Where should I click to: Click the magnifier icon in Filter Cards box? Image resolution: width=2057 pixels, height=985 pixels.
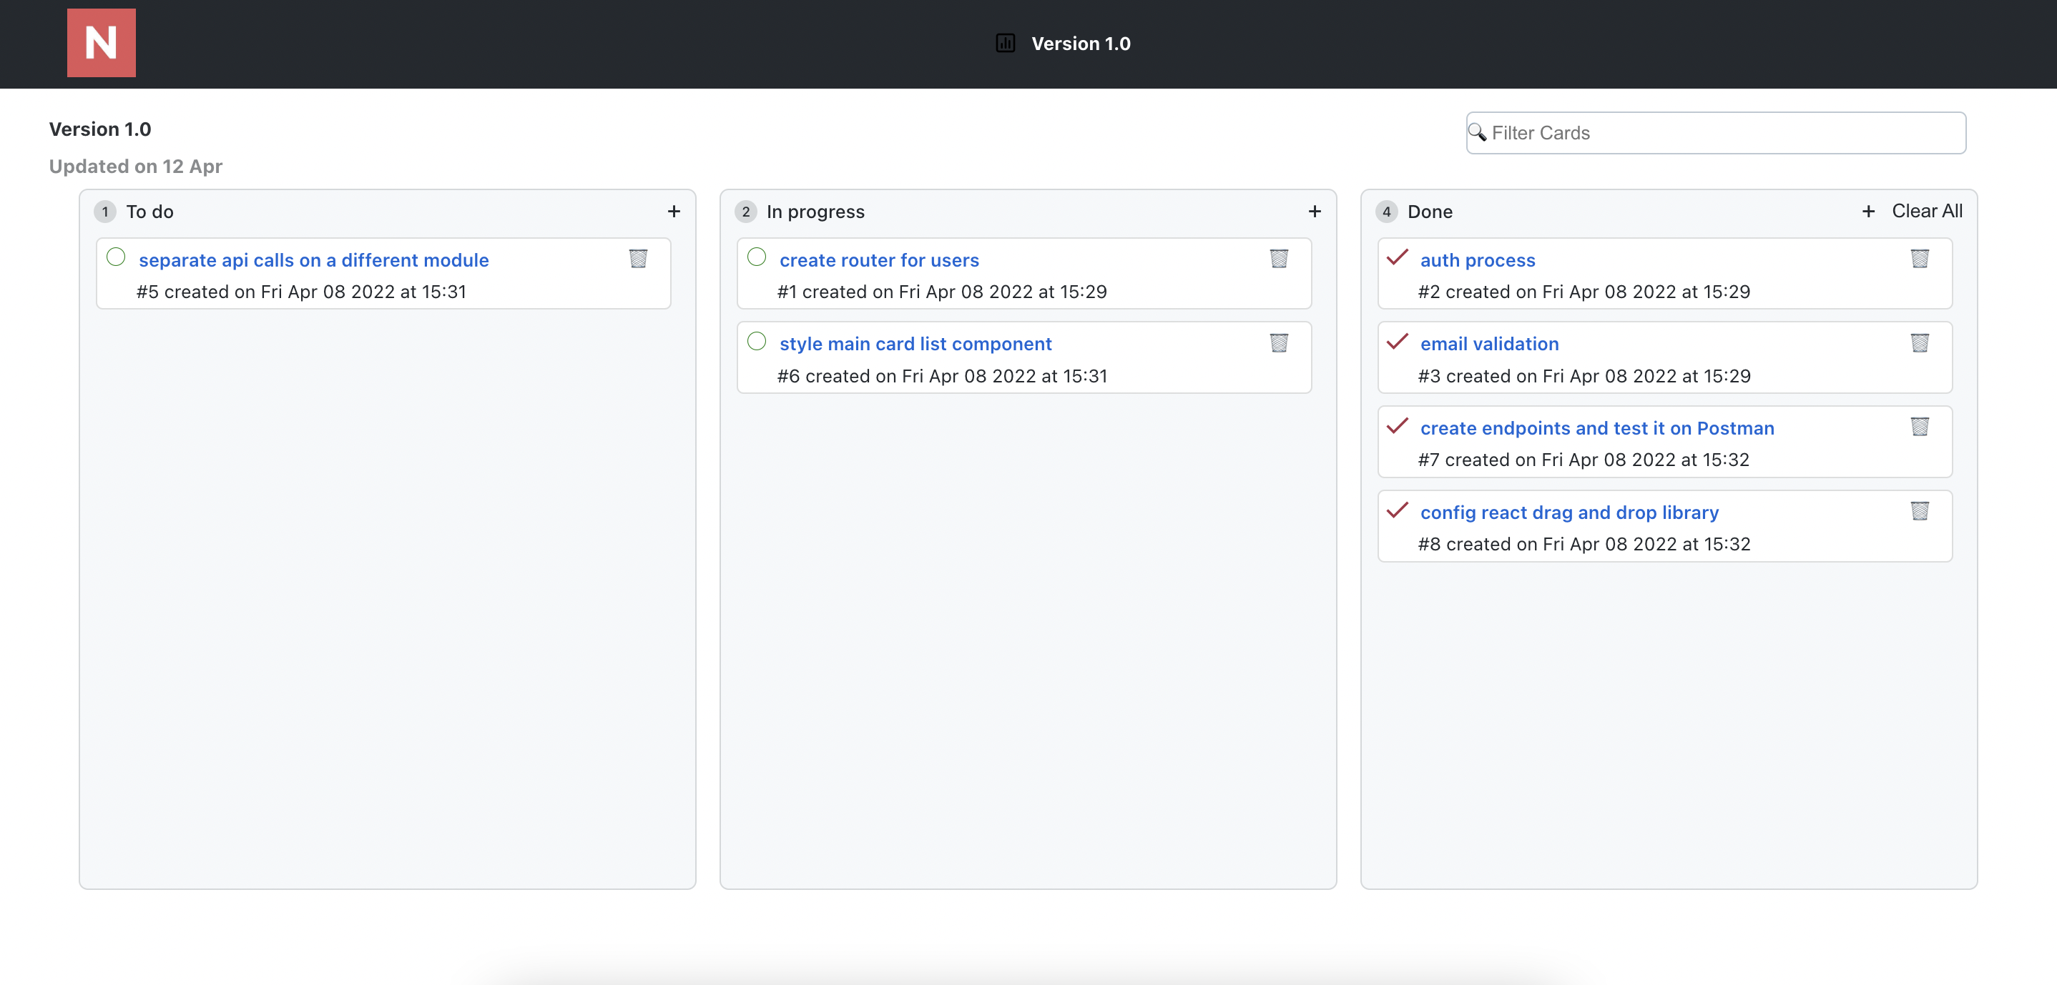(1479, 132)
